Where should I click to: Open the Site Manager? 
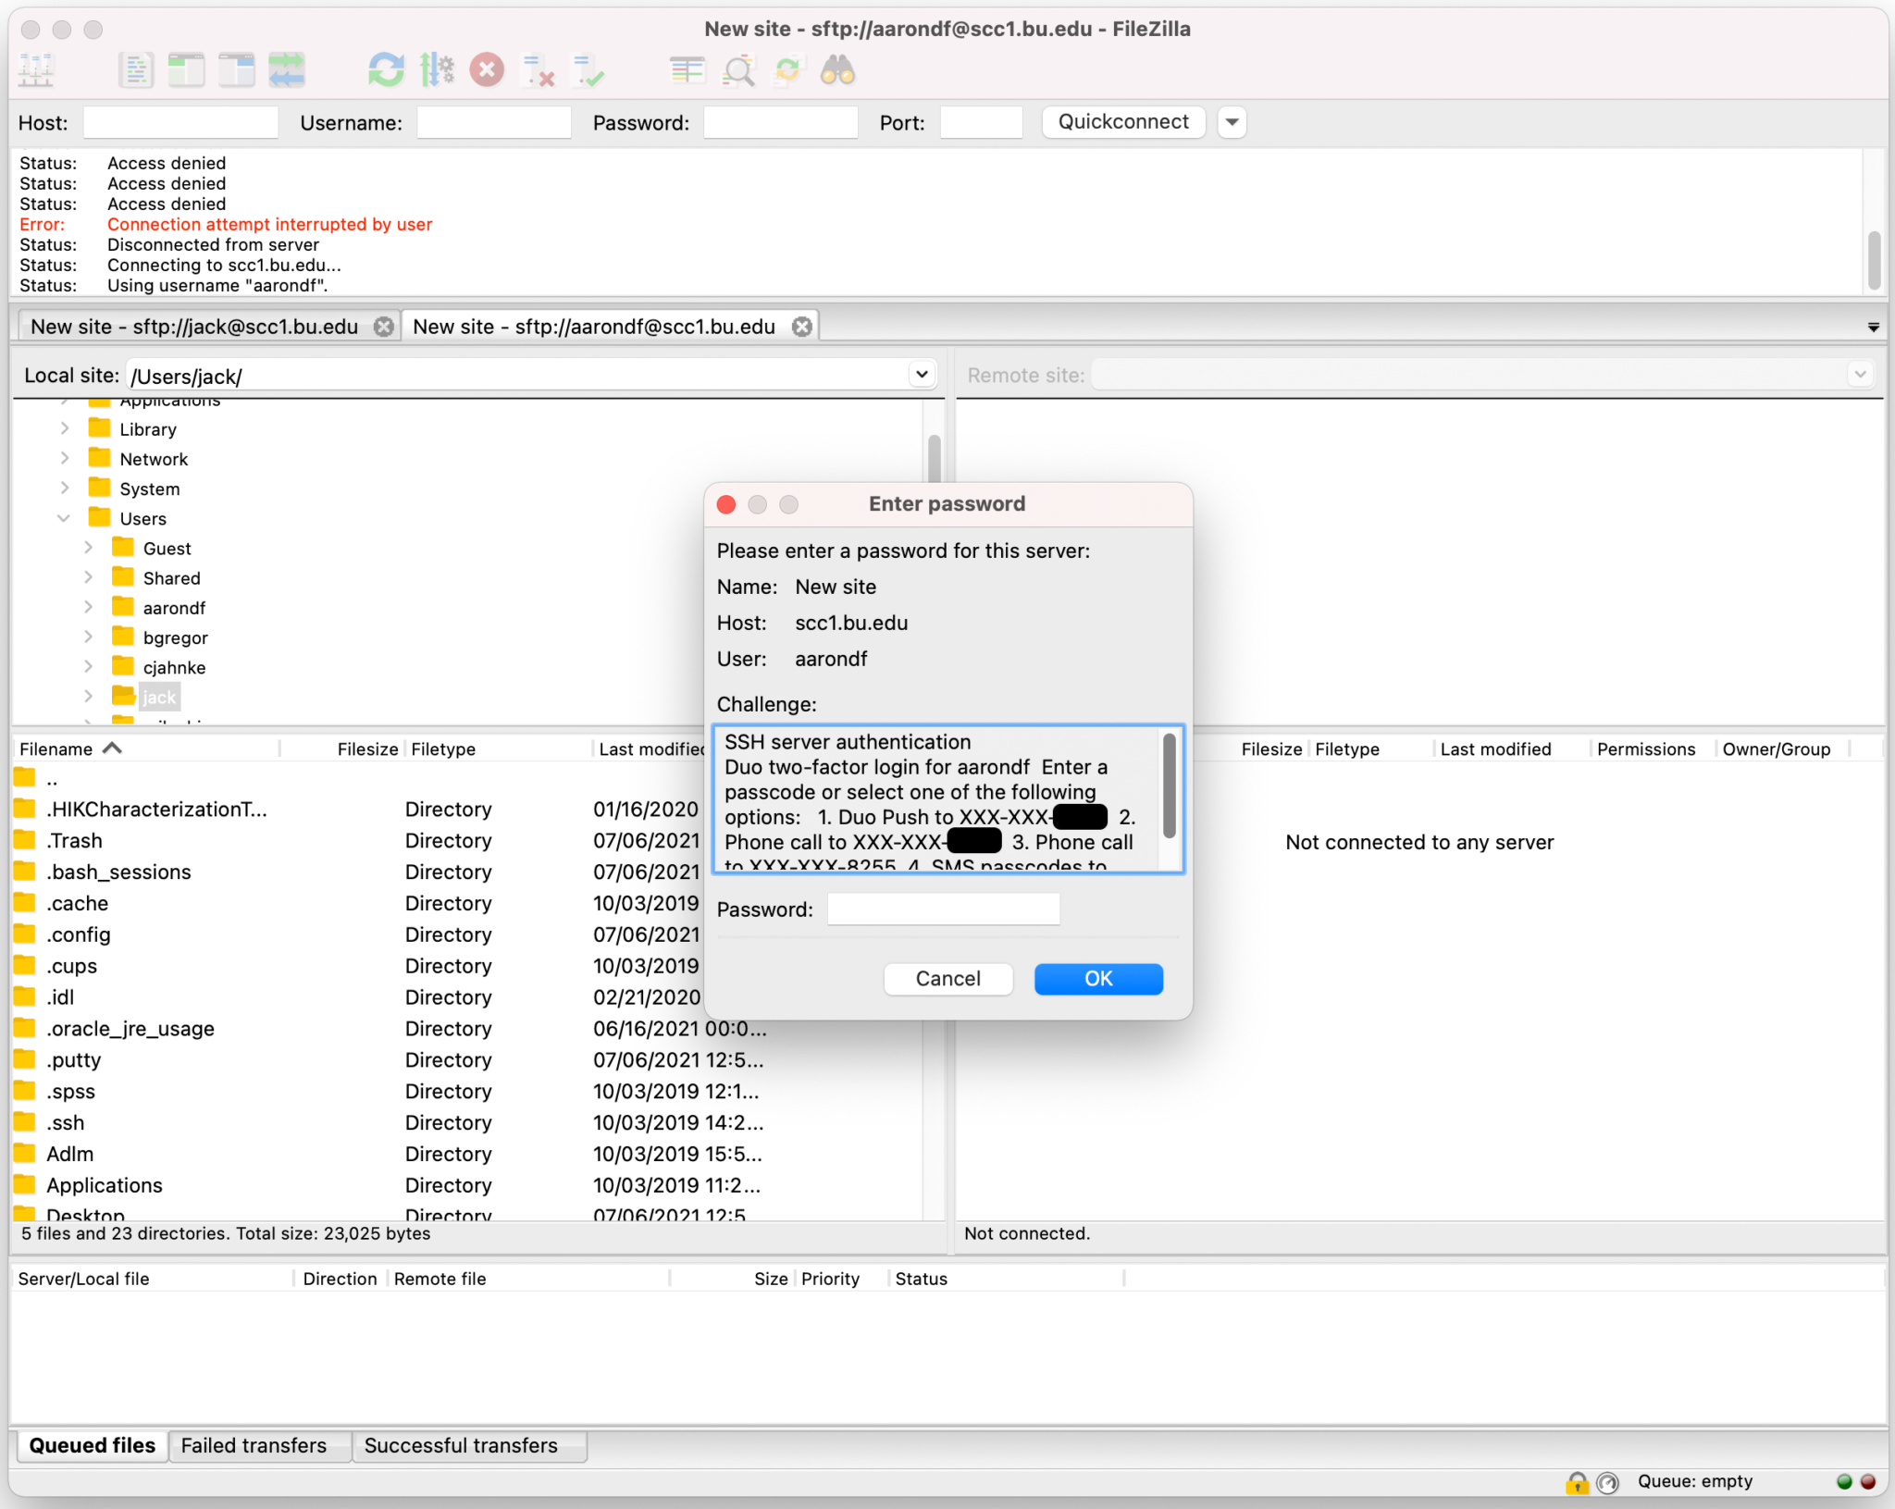[x=35, y=69]
